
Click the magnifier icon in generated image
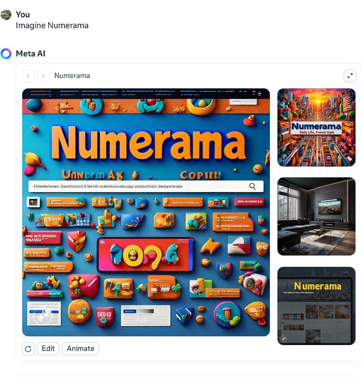[252, 187]
